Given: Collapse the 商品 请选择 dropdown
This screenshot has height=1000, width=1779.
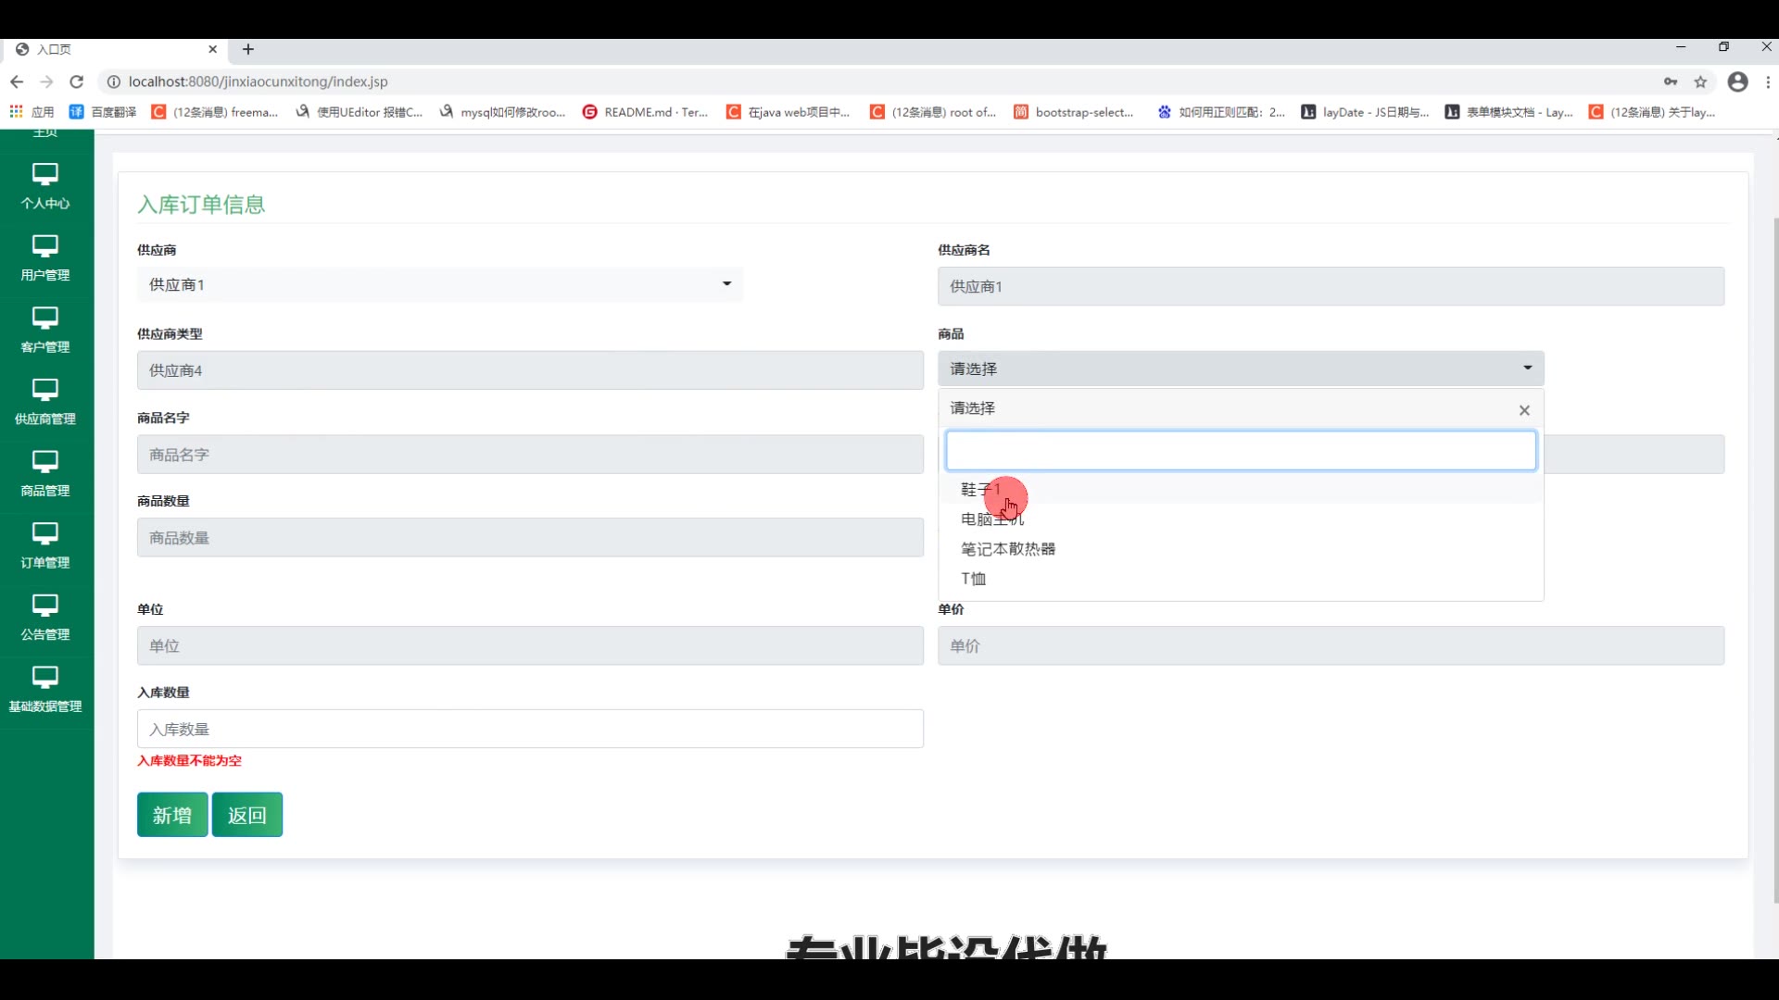Looking at the screenshot, I should 1240,369.
